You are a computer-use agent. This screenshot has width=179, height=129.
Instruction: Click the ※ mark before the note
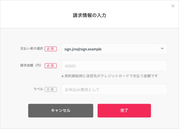pos(63,76)
